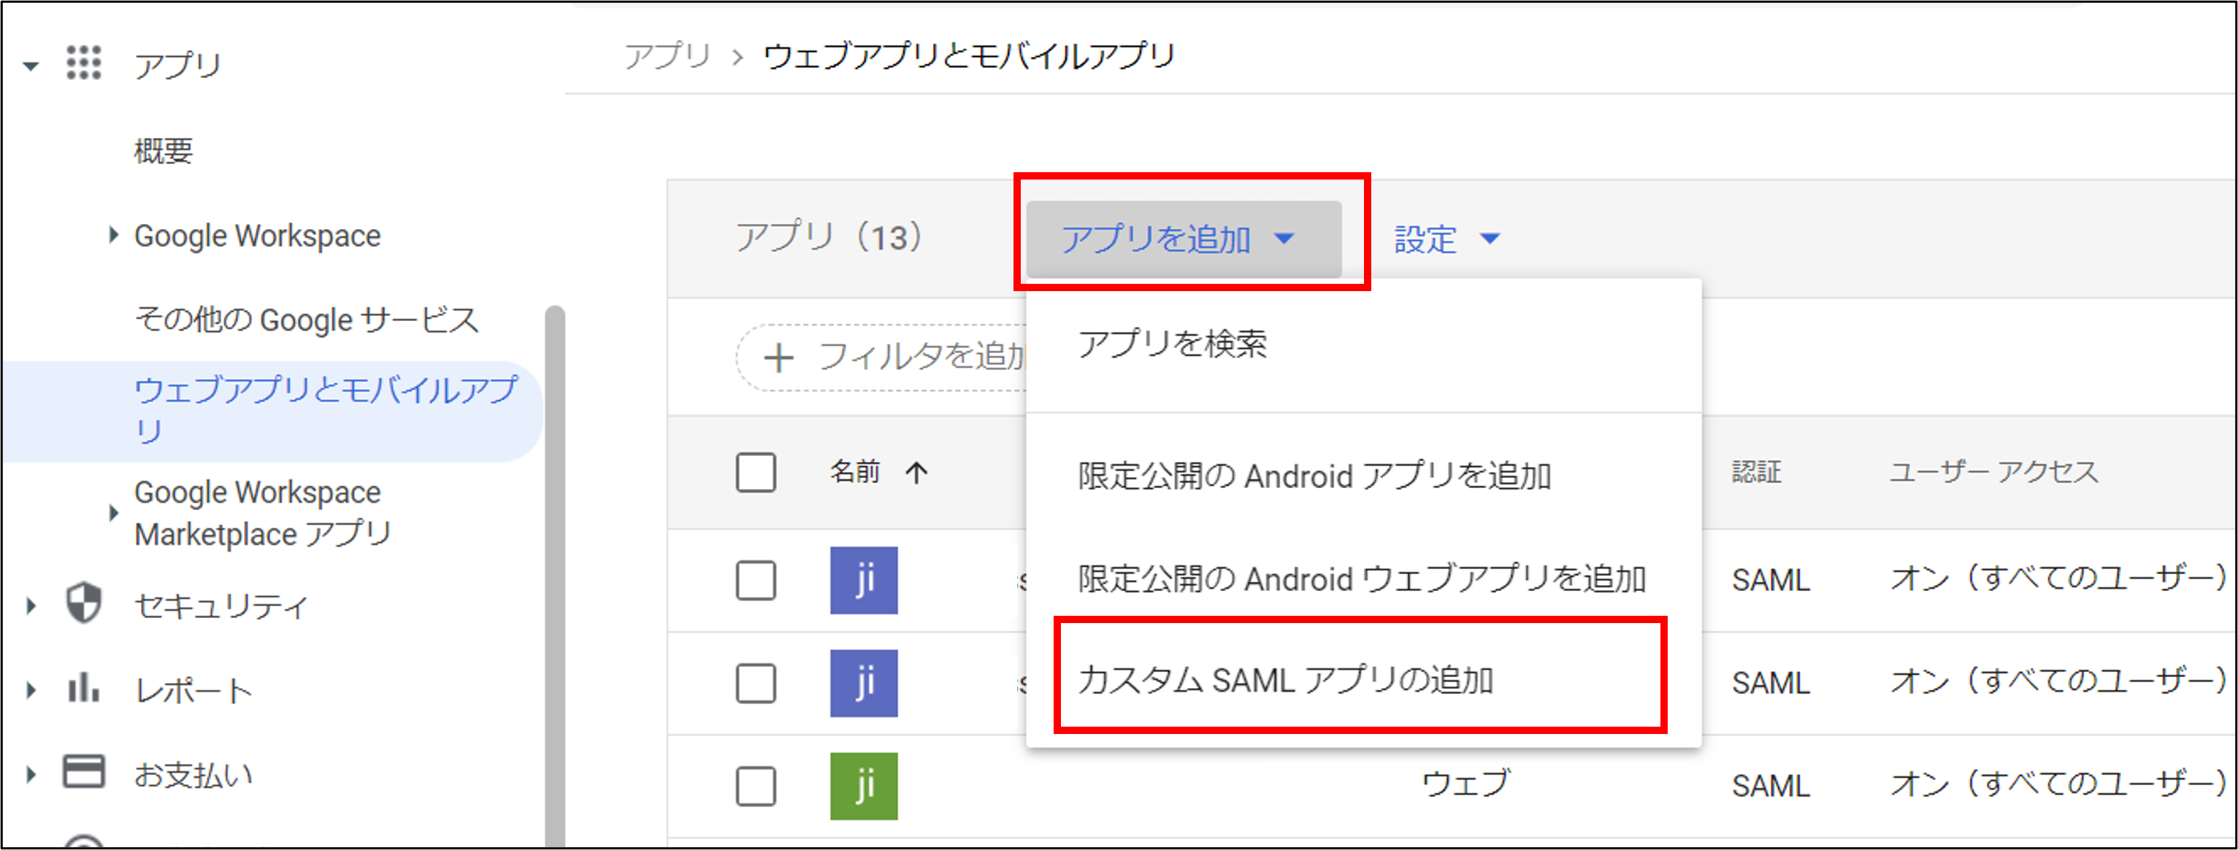Open the アプリを追加 dropdown
This screenshot has width=2238, height=850.
(x=1182, y=239)
